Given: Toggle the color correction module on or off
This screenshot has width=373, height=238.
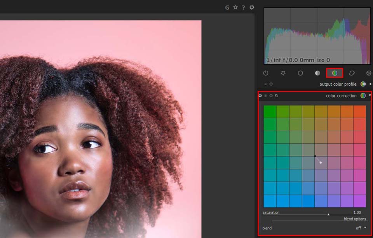Looking at the screenshot, I should tap(260, 95).
